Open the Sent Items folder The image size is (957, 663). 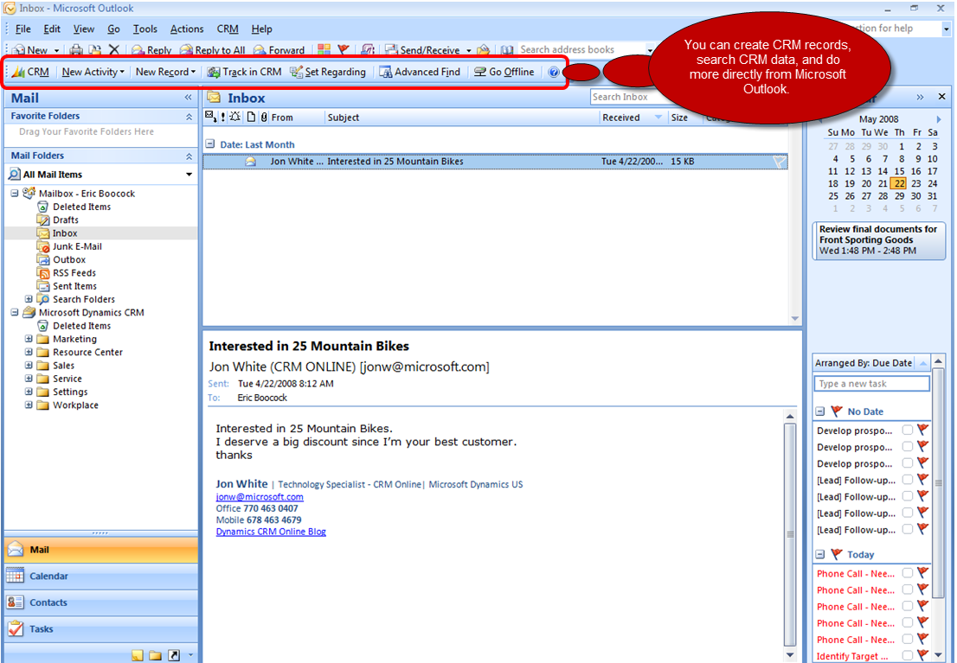pos(74,286)
